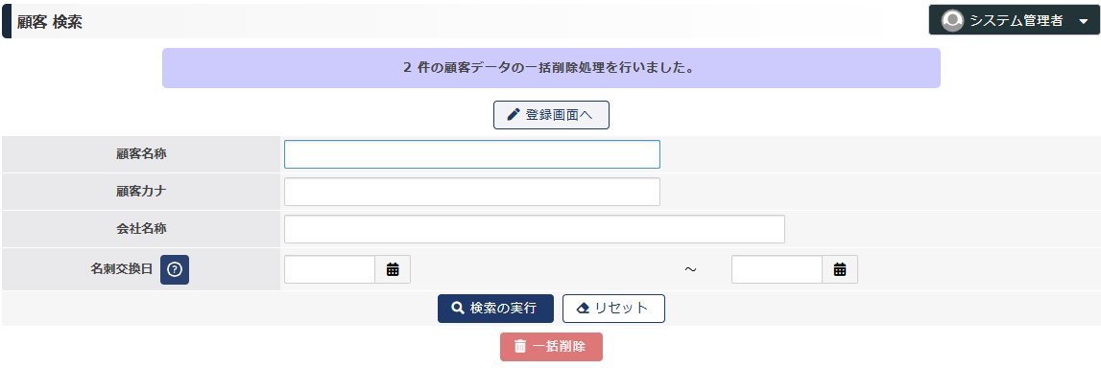Click the 顧客カナ row label
The height and width of the screenshot is (368, 1101).
coord(141,192)
